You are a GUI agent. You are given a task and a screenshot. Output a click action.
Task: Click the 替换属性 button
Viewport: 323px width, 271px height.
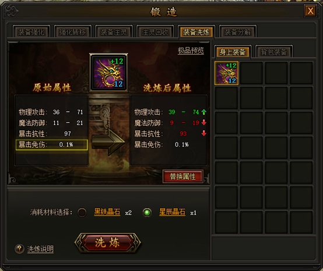(182, 176)
